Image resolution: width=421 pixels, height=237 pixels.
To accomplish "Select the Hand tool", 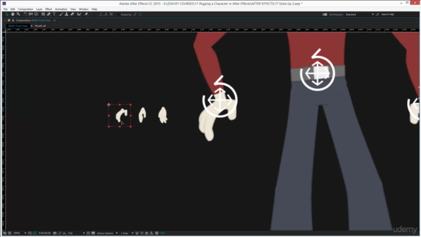I will pyautogui.click(x=12, y=14).
